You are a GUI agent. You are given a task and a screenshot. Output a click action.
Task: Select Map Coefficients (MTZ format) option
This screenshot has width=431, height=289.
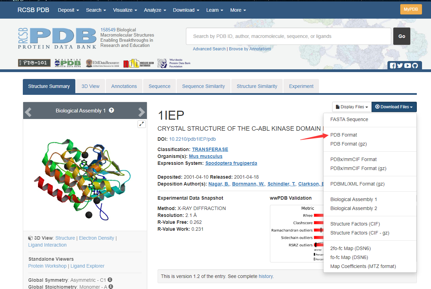370,266
